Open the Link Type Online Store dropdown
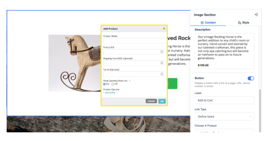 click(224, 116)
